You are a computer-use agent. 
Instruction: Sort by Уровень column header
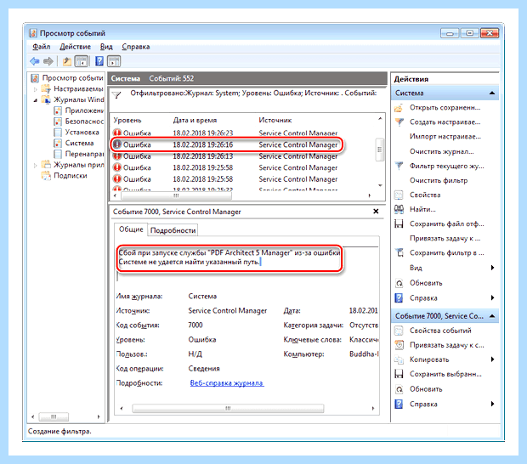127,121
